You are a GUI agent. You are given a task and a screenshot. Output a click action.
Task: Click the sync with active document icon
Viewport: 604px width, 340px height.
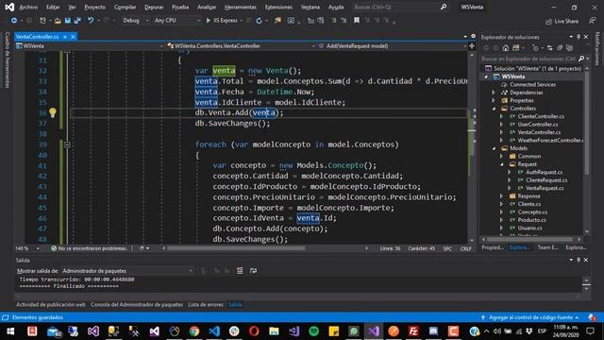pyautogui.click(x=549, y=48)
